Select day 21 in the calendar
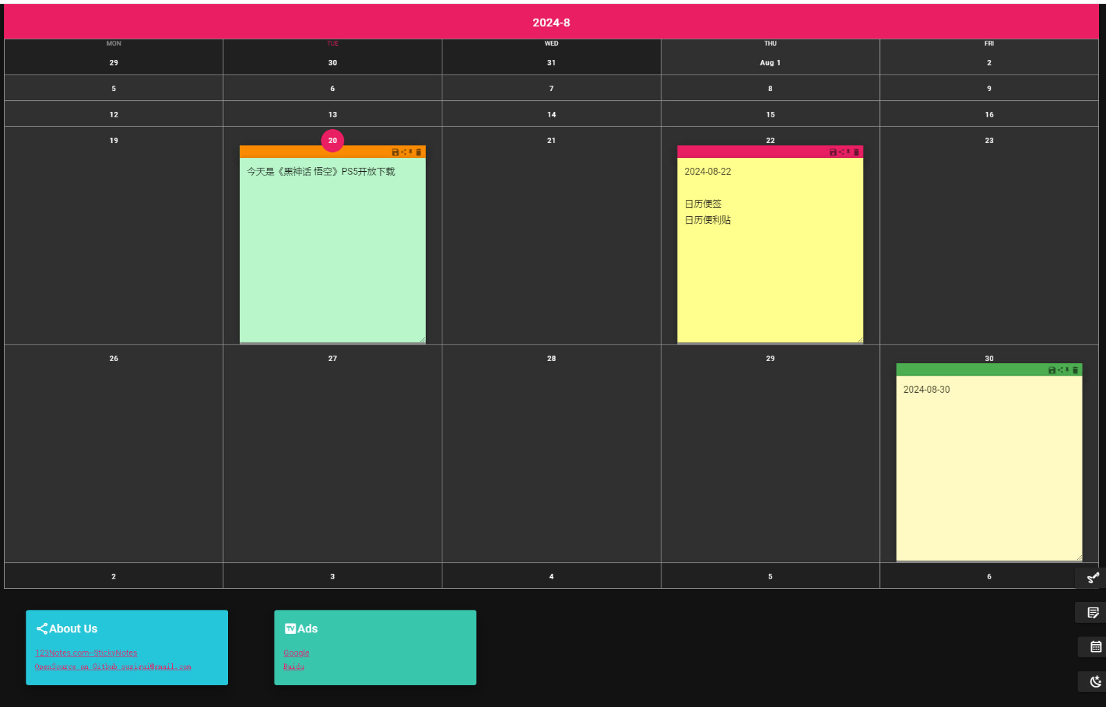The width and height of the screenshot is (1106, 707). (552, 141)
